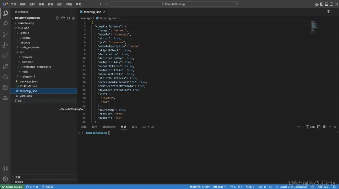Open the new terminal profile dropdown arrow
339x189 pixels.
(x=303, y=127)
